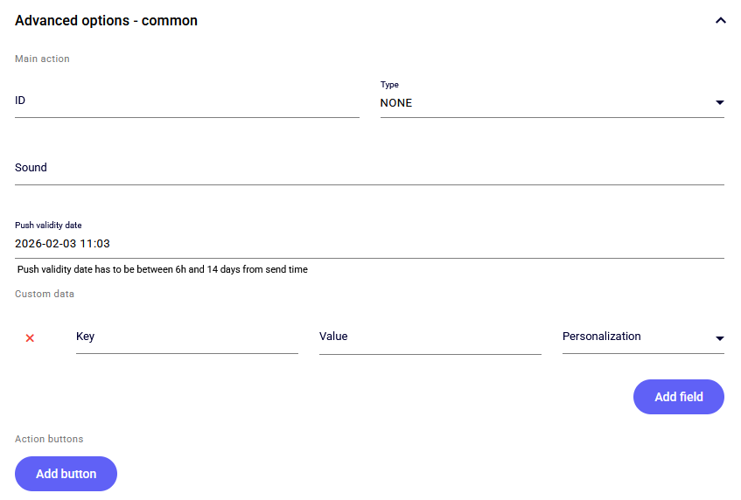Viewport: 741px width, 500px height.
Task: Click into the Sound text field
Action: tap(369, 168)
